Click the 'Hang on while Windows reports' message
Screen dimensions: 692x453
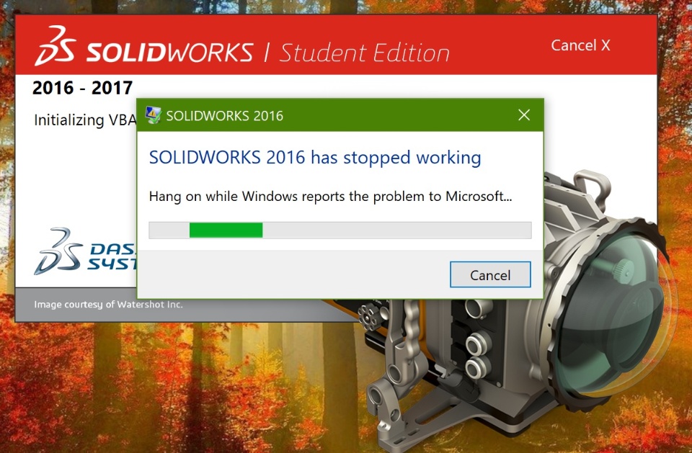pyautogui.click(x=330, y=197)
